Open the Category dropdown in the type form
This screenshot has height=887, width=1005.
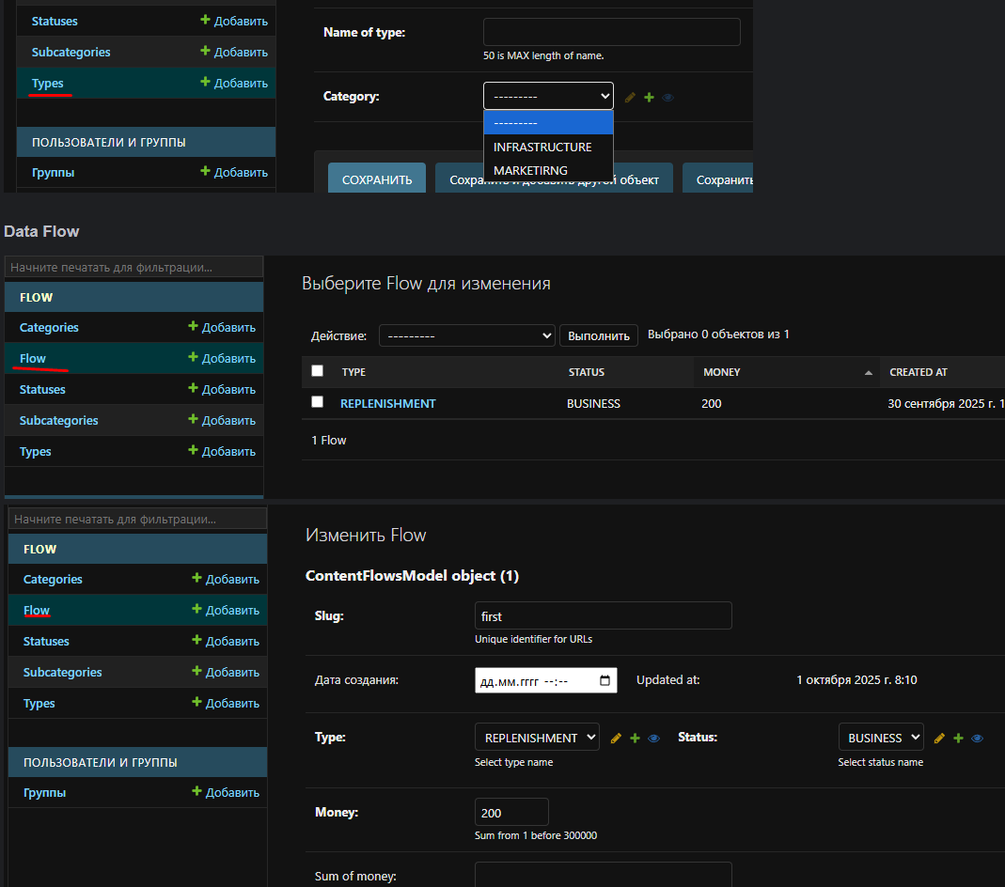[548, 96]
